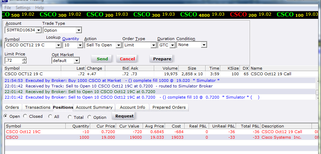Select the Open radio button

(6, 116)
